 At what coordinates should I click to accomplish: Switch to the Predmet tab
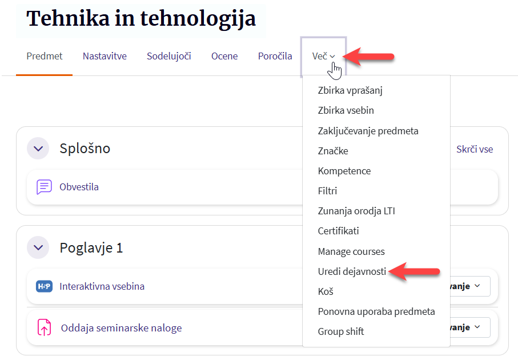(x=45, y=56)
